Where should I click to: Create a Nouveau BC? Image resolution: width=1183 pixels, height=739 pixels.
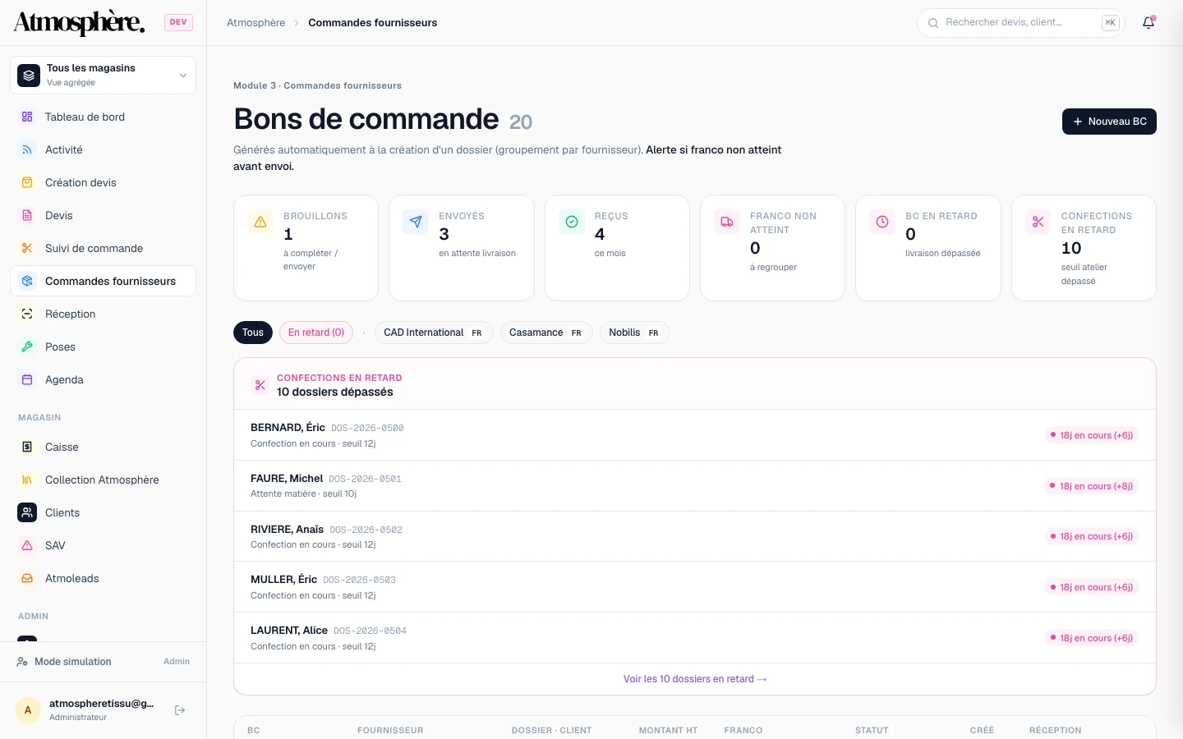coord(1109,122)
